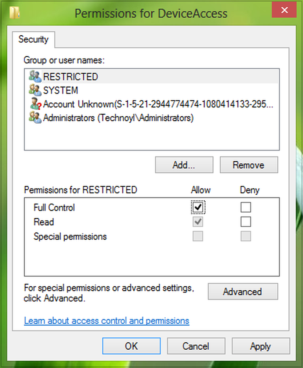Switch to the Security tab
This screenshot has height=368, width=303.
[x=33, y=39]
